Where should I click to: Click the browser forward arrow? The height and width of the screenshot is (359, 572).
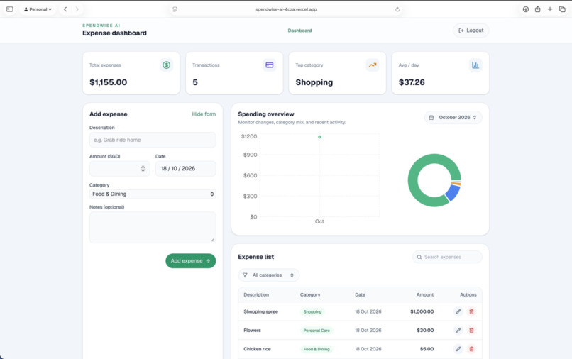77,9
